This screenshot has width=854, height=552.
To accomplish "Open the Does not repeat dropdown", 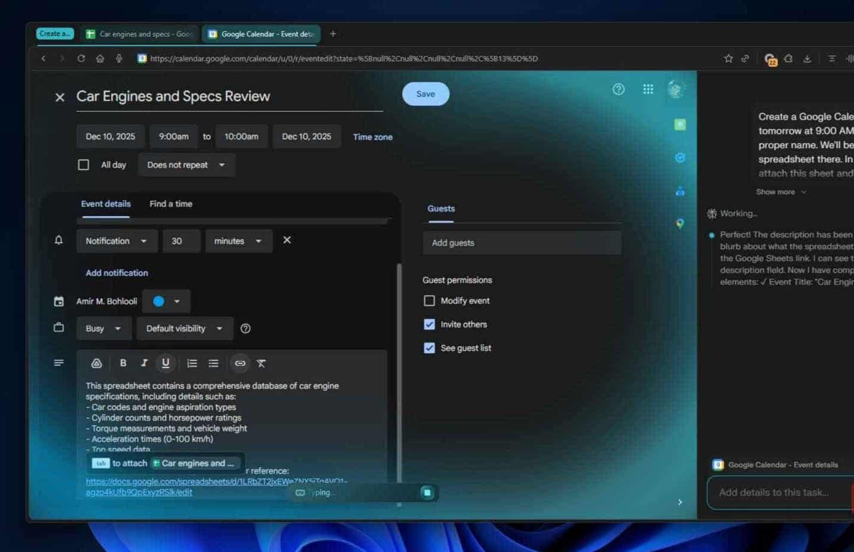I will click(x=187, y=165).
